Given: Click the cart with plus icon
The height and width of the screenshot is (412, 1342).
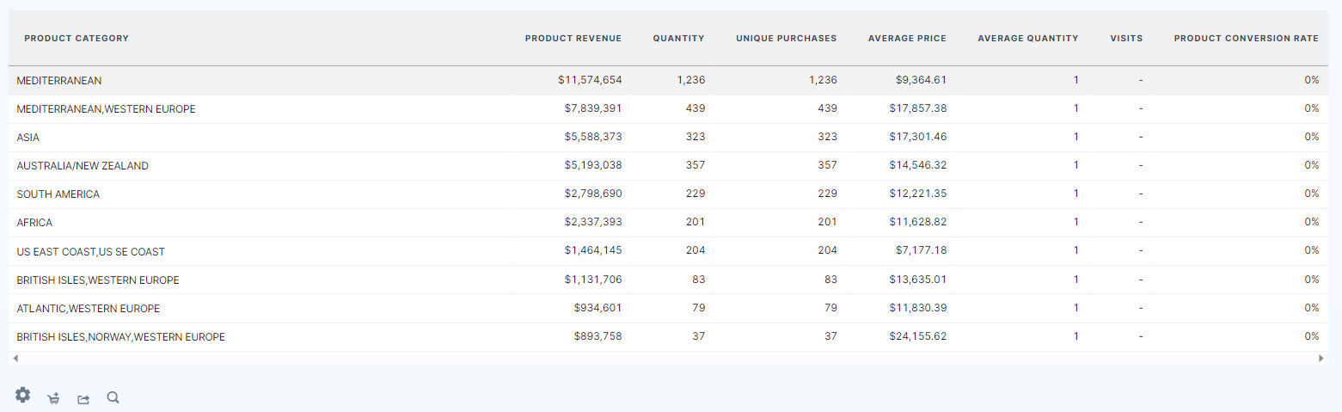Looking at the screenshot, I should 53,398.
